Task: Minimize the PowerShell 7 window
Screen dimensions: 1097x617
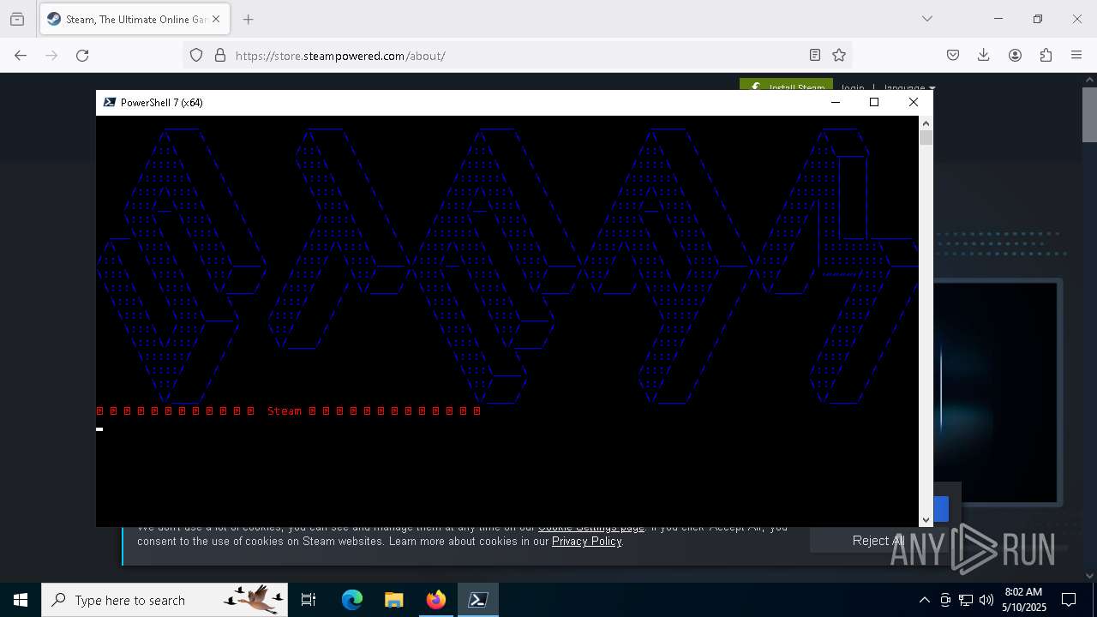Action: 836,102
